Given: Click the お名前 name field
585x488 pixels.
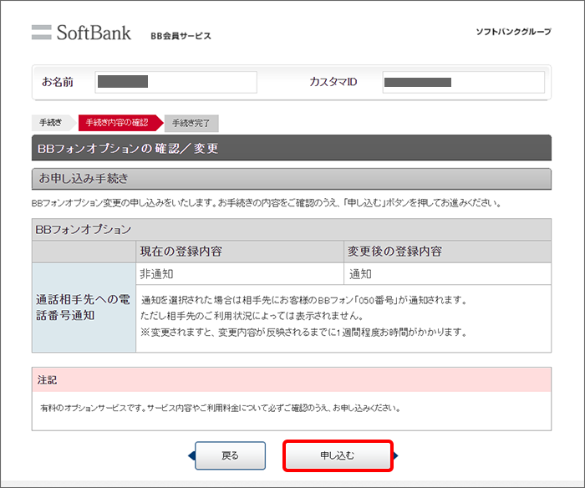Looking at the screenshot, I should (x=175, y=82).
